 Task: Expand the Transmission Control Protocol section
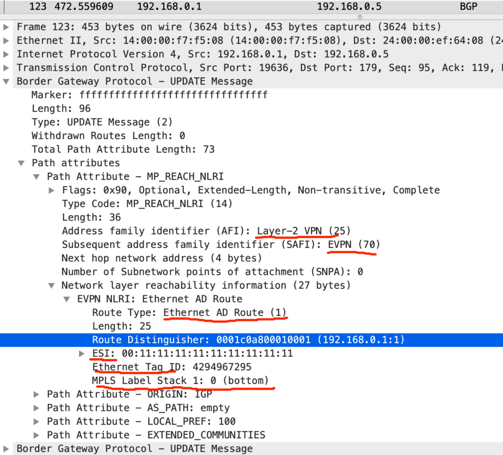pyautogui.click(x=6, y=68)
